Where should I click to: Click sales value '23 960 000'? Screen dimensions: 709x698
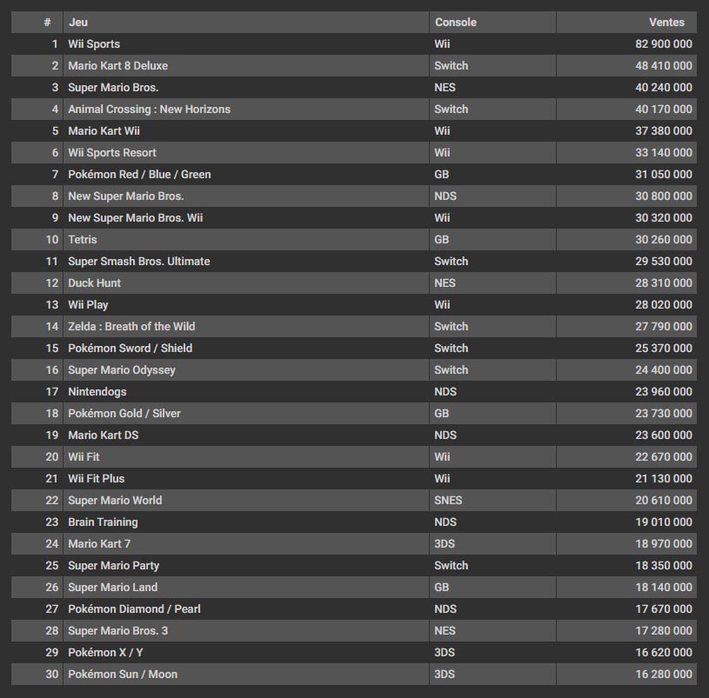pos(664,392)
